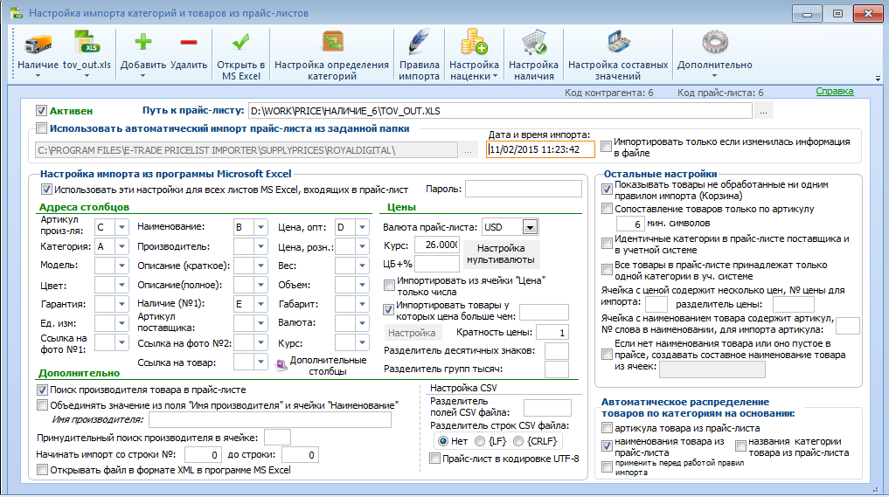The width and height of the screenshot is (889, 497).
Task: Toggle import goods with price greater than
Action: 388,310
